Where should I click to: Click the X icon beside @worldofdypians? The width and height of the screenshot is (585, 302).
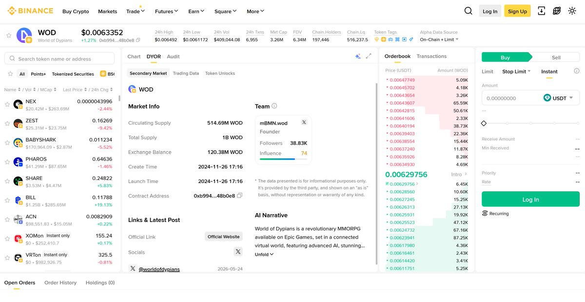pos(133,268)
